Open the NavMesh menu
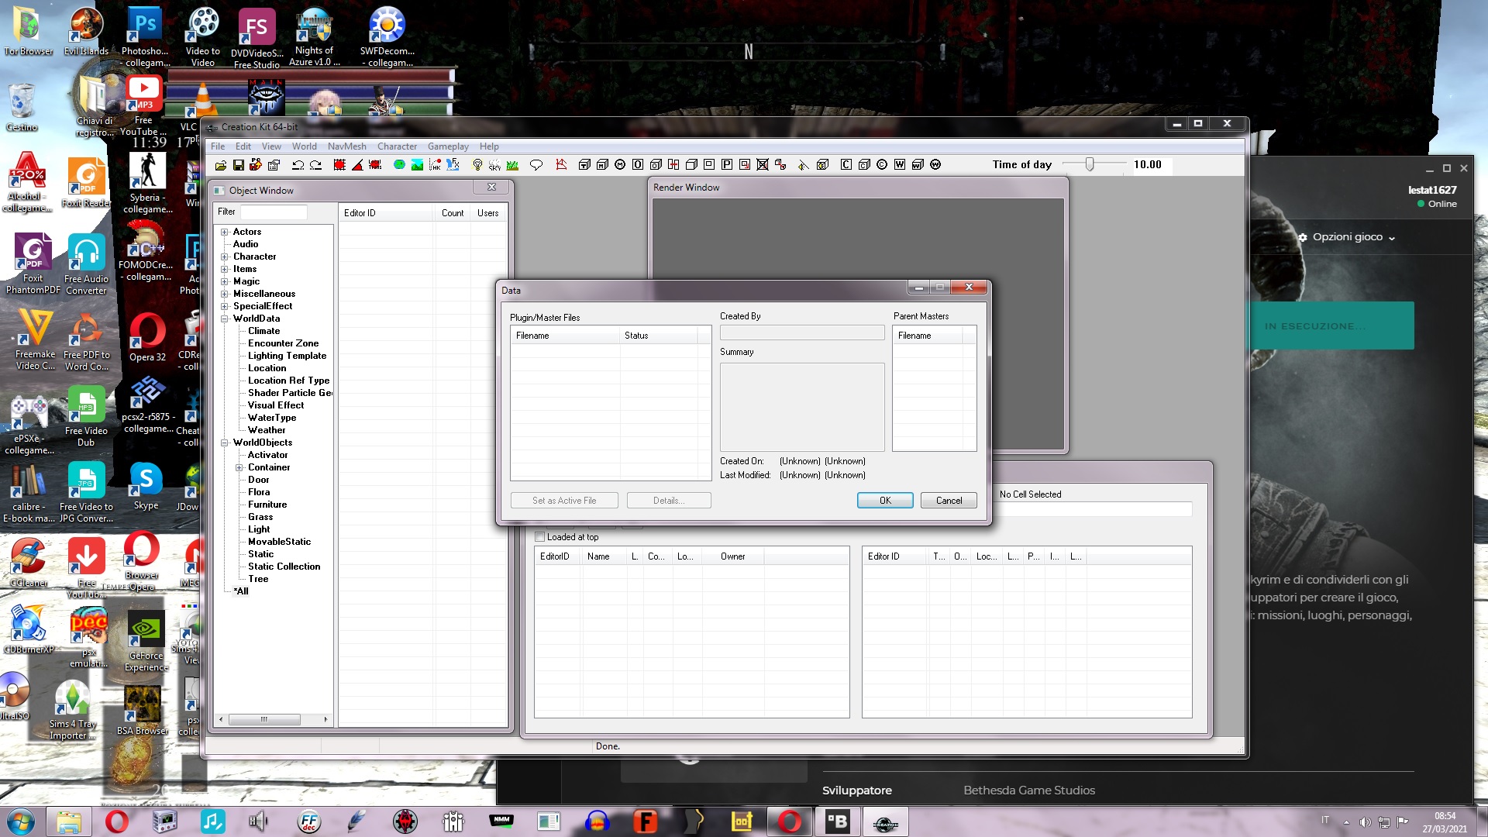This screenshot has height=837, width=1488. pyautogui.click(x=347, y=146)
